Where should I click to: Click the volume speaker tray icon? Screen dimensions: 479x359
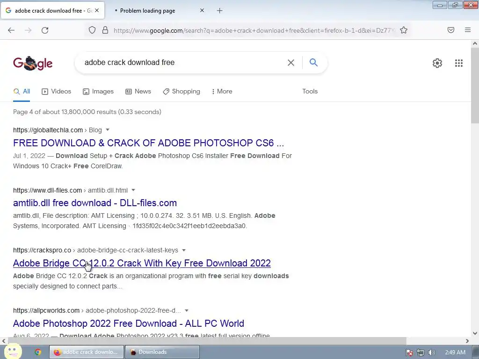(431, 352)
